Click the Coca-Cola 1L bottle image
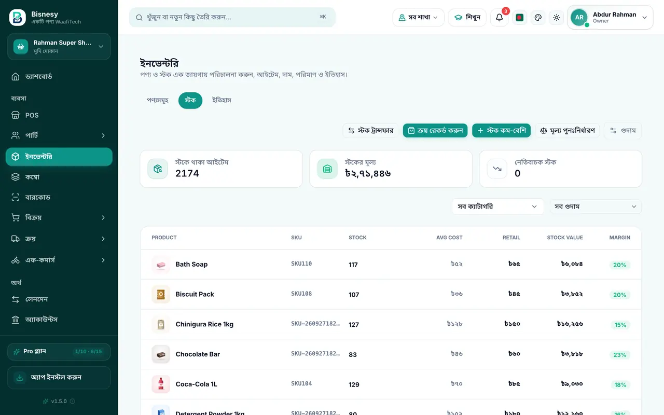The height and width of the screenshot is (415, 664). coord(161,384)
